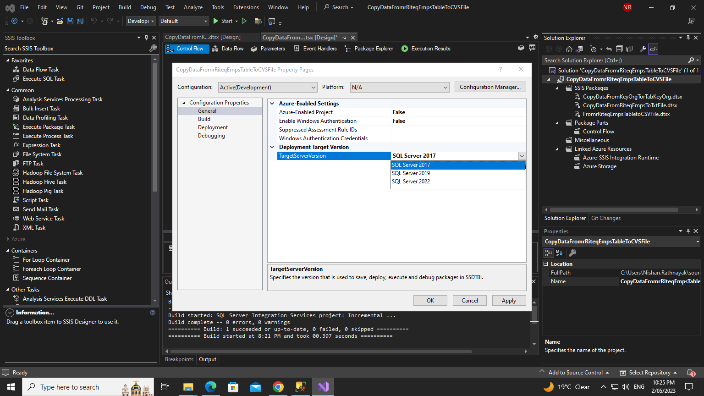Select Debugging page in properties tree
Viewport: 704px width, 396px height.
tap(211, 136)
